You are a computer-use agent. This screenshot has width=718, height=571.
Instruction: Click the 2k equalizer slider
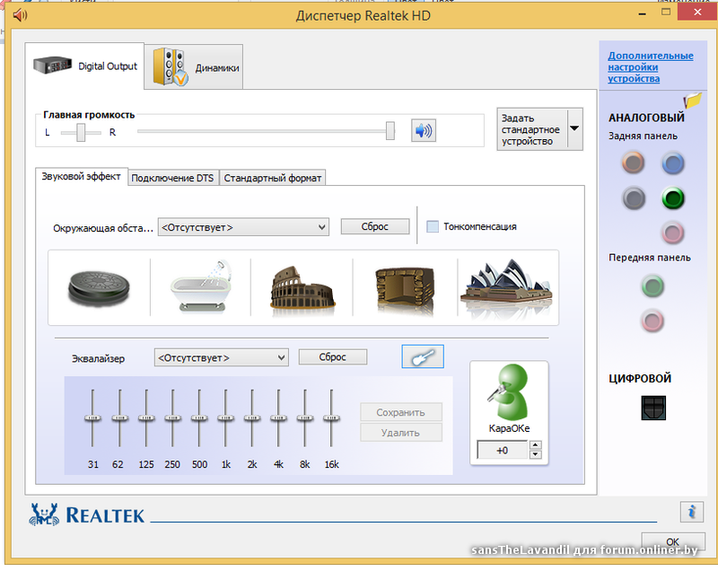(252, 418)
